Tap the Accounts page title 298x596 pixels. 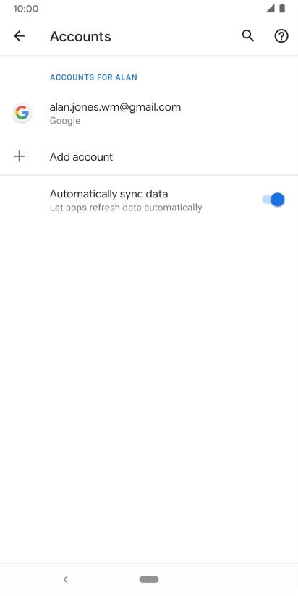(80, 36)
